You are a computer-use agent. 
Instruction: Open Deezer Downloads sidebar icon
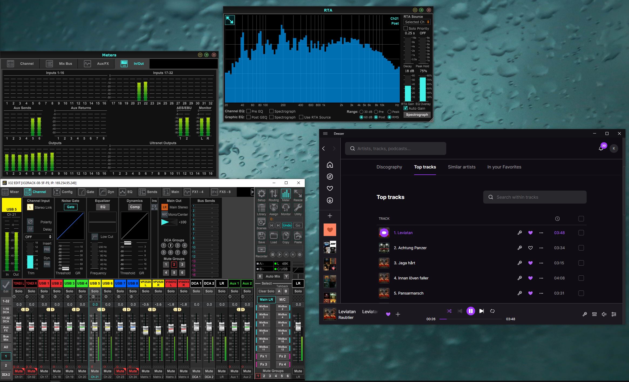330,200
